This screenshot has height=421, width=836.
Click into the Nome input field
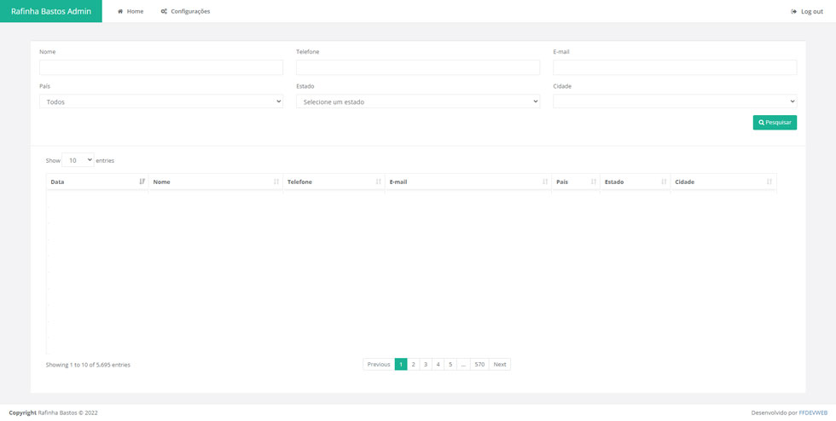pyautogui.click(x=160, y=67)
